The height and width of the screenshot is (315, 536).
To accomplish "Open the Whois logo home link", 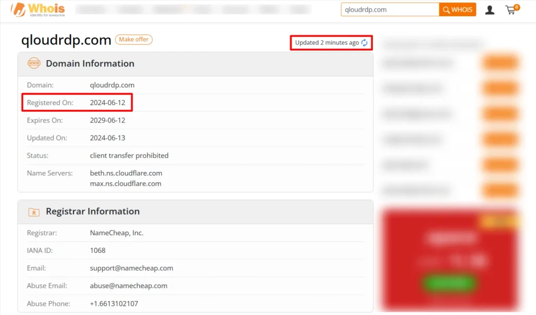I will tap(38, 9).
